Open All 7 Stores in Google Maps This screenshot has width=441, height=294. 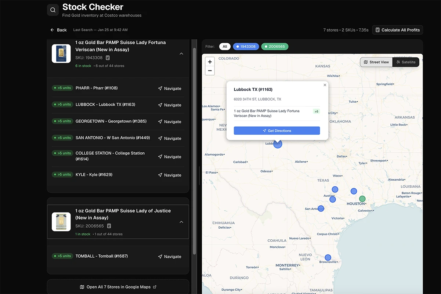(118, 287)
